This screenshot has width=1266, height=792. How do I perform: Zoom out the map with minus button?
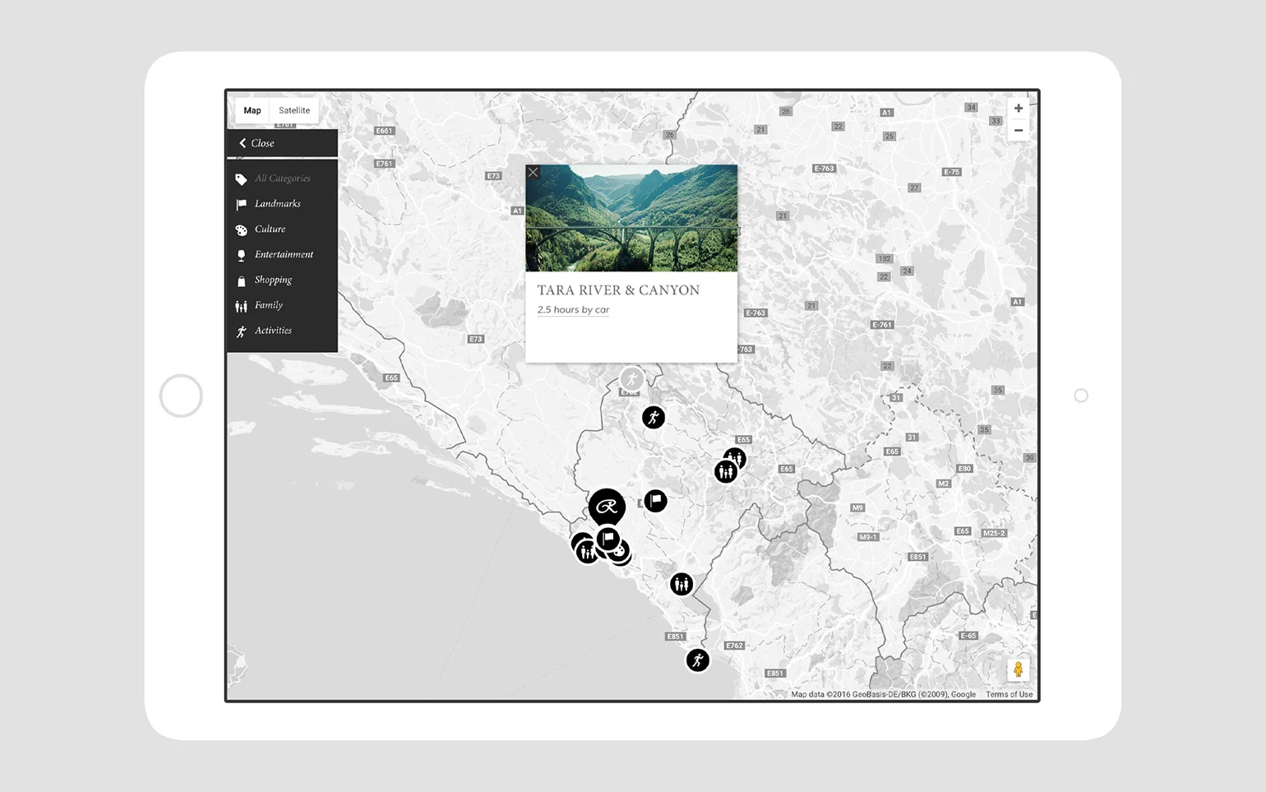[1019, 130]
